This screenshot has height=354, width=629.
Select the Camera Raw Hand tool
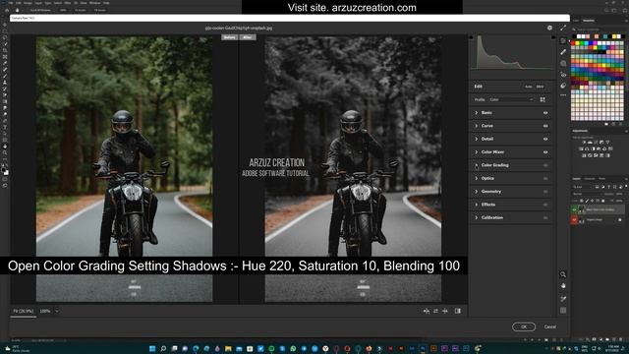point(563,286)
